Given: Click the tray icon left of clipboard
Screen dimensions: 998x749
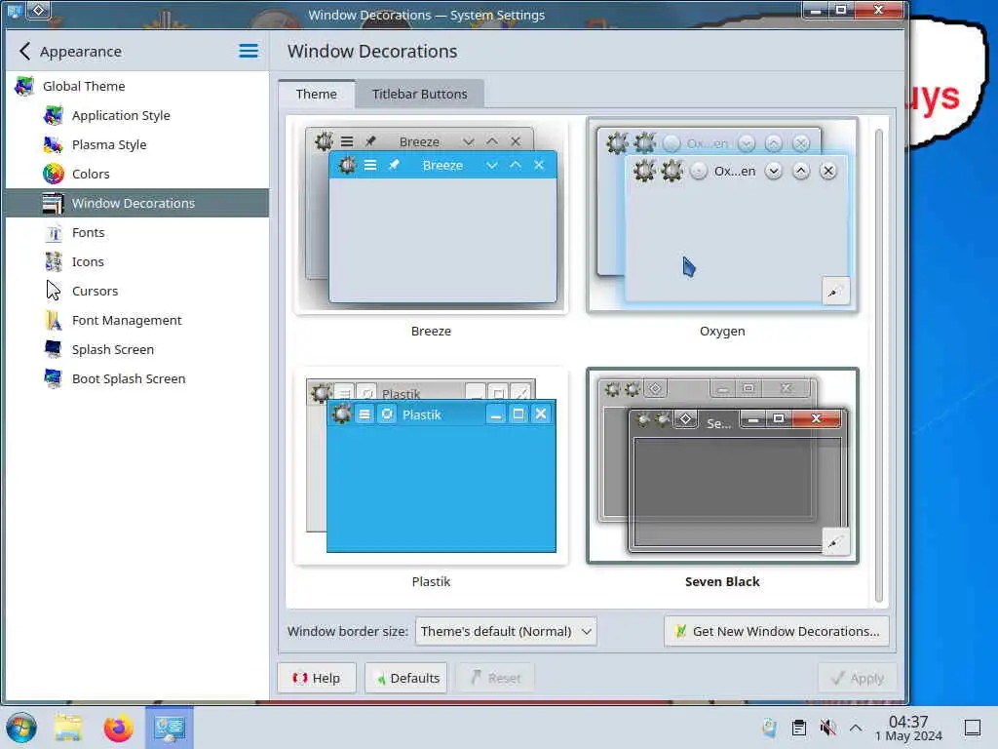Looking at the screenshot, I should pos(770,728).
